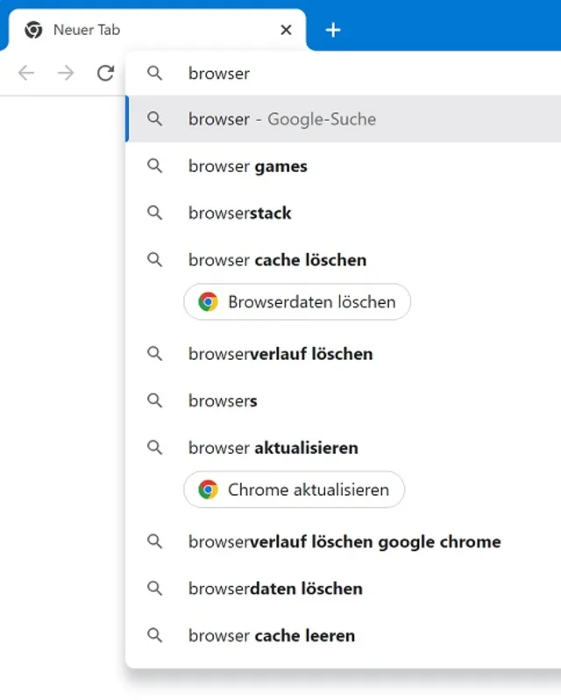Image resolution: width=561 pixels, height=700 pixels.
Task: Click the Chrome icon in Browserdaten löschen chip
Action: pyautogui.click(x=208, y=302)
